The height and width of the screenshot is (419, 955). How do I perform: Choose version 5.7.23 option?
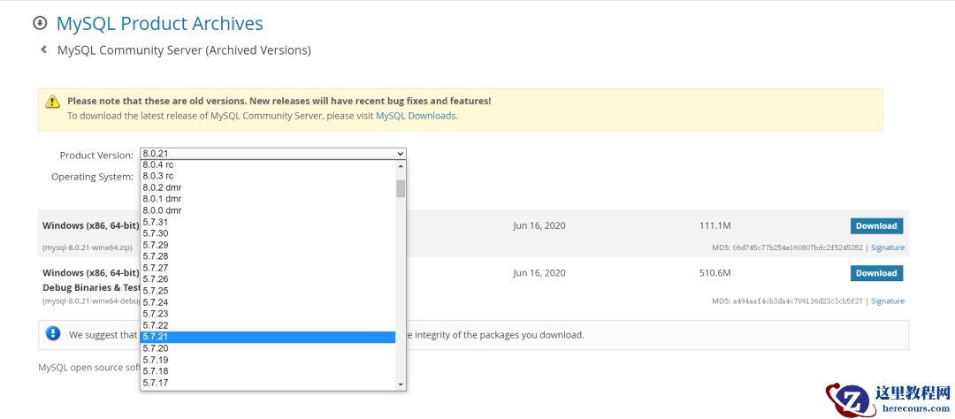[268, 315]
